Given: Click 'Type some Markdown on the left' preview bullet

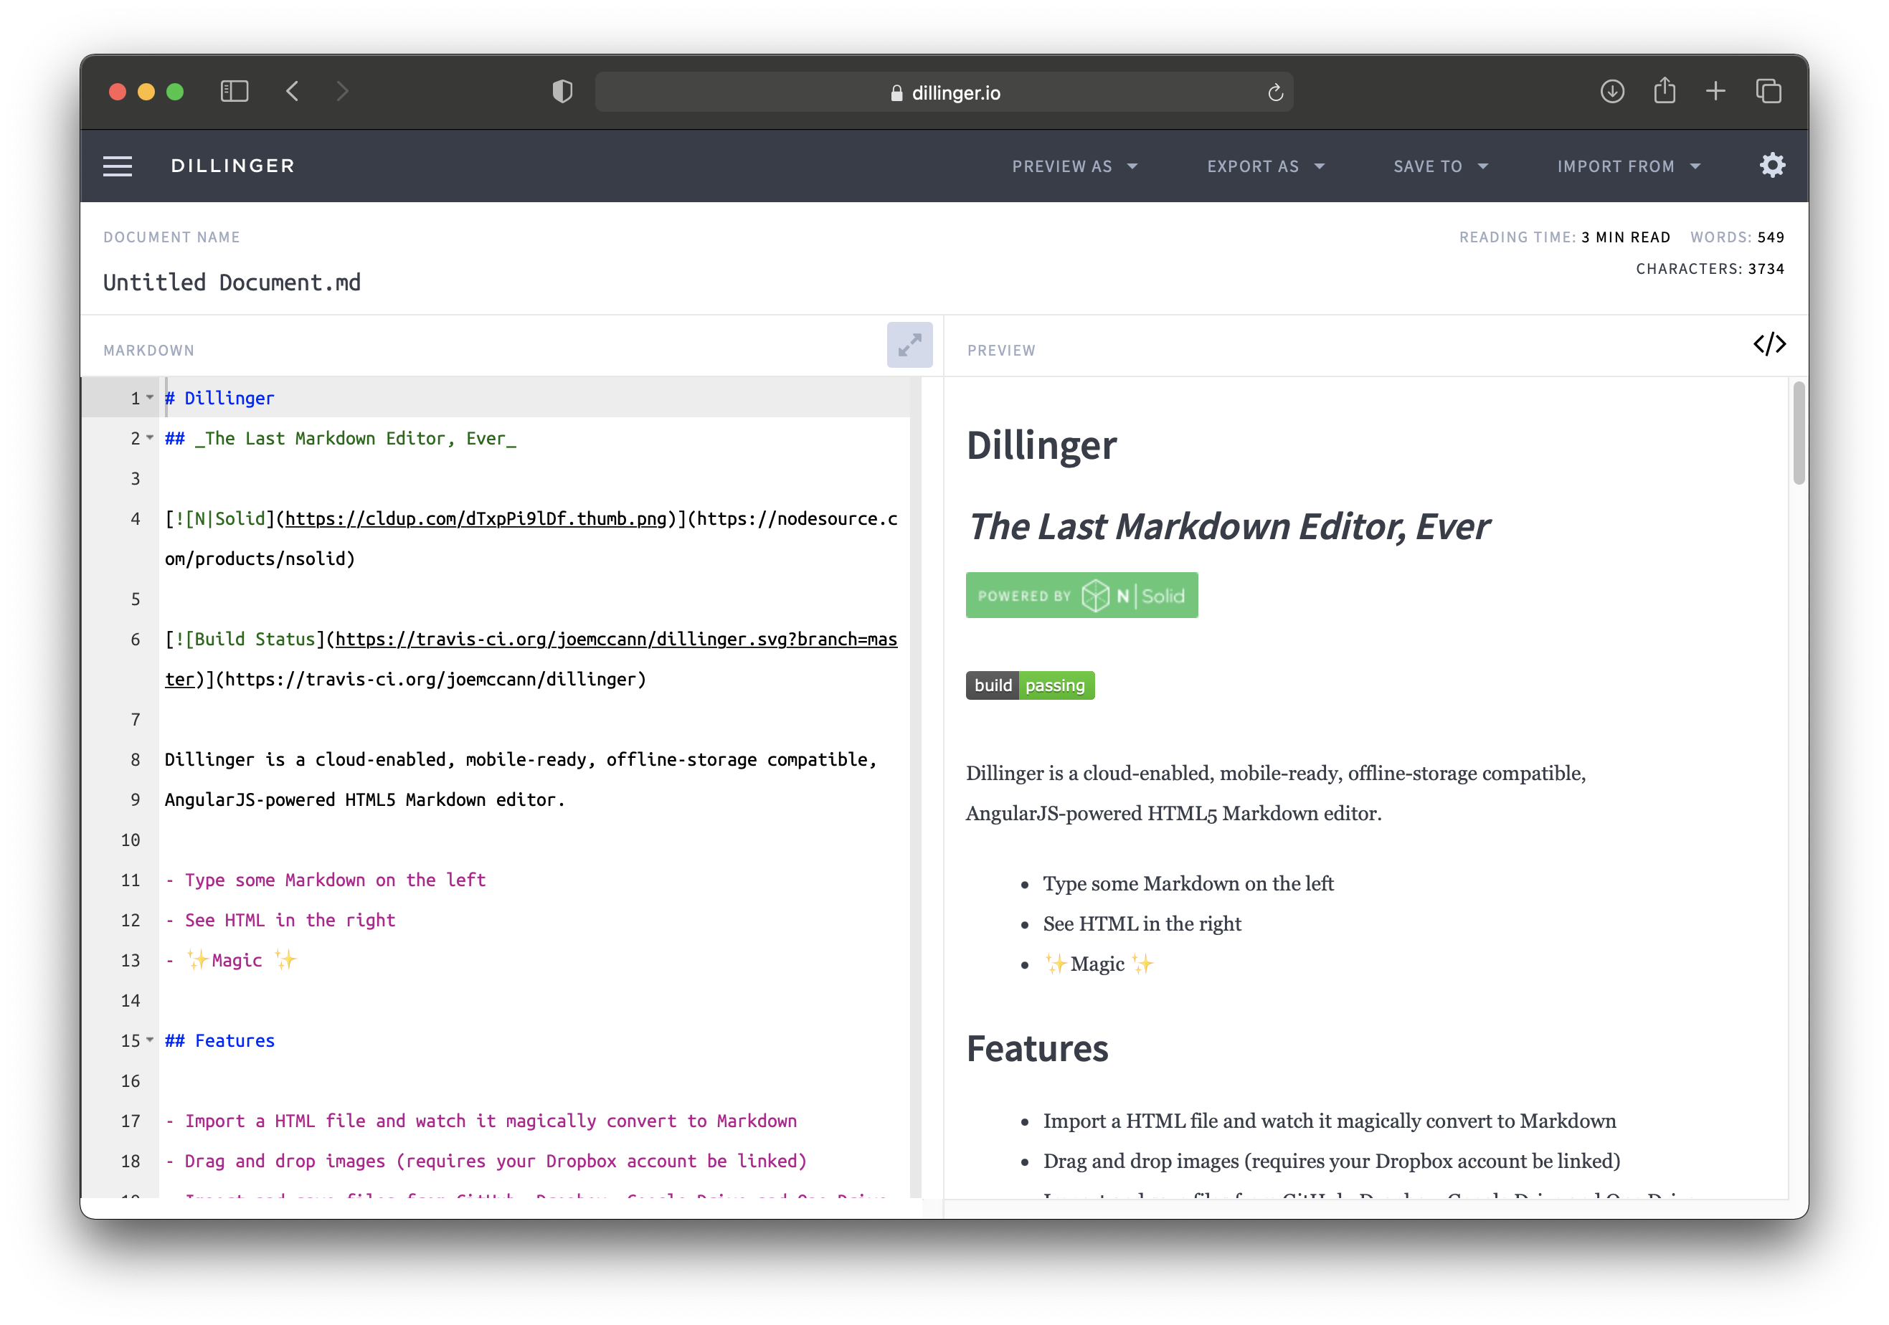Looking at the screenshot, I should (x=1188, y=883).
